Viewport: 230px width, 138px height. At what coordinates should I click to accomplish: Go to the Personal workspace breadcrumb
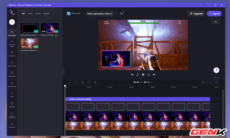click(73, 14)
